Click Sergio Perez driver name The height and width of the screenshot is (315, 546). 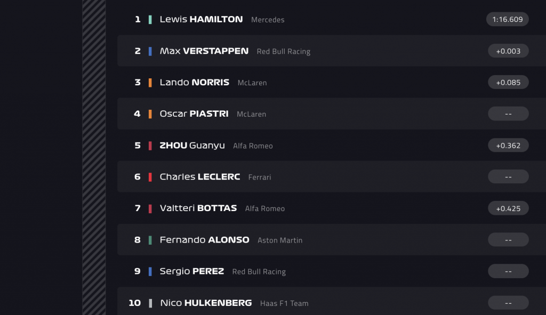pos(191,271)
